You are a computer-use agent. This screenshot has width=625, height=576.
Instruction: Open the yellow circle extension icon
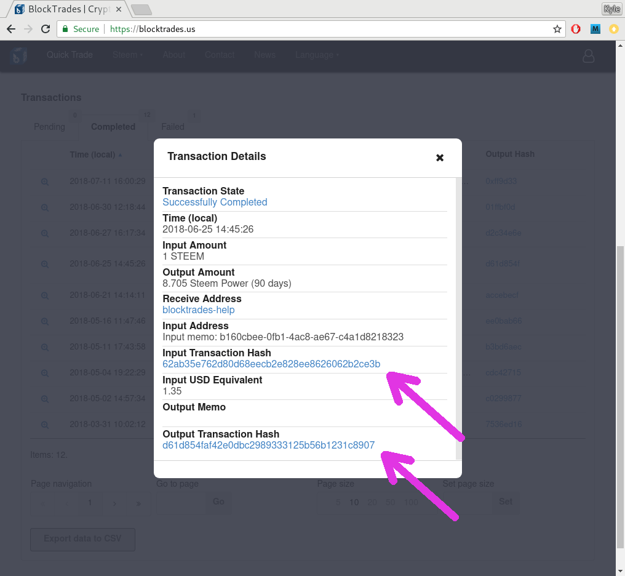[614, 29]
